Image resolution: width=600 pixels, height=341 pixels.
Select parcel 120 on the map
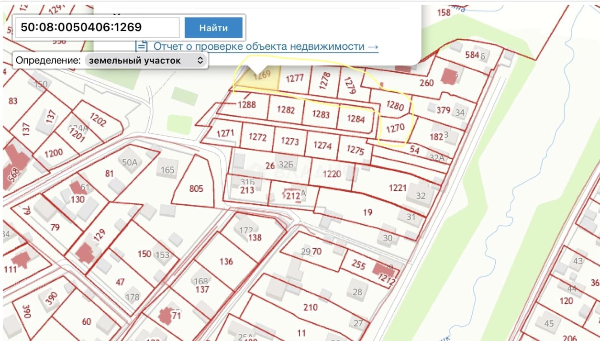point(566,301)
